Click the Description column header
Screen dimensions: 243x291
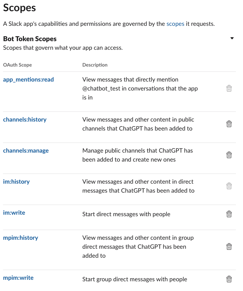pyautogui.click(x=95, y=65)
